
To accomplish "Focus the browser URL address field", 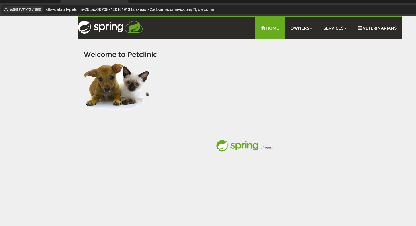I will (x=130, y=9).
